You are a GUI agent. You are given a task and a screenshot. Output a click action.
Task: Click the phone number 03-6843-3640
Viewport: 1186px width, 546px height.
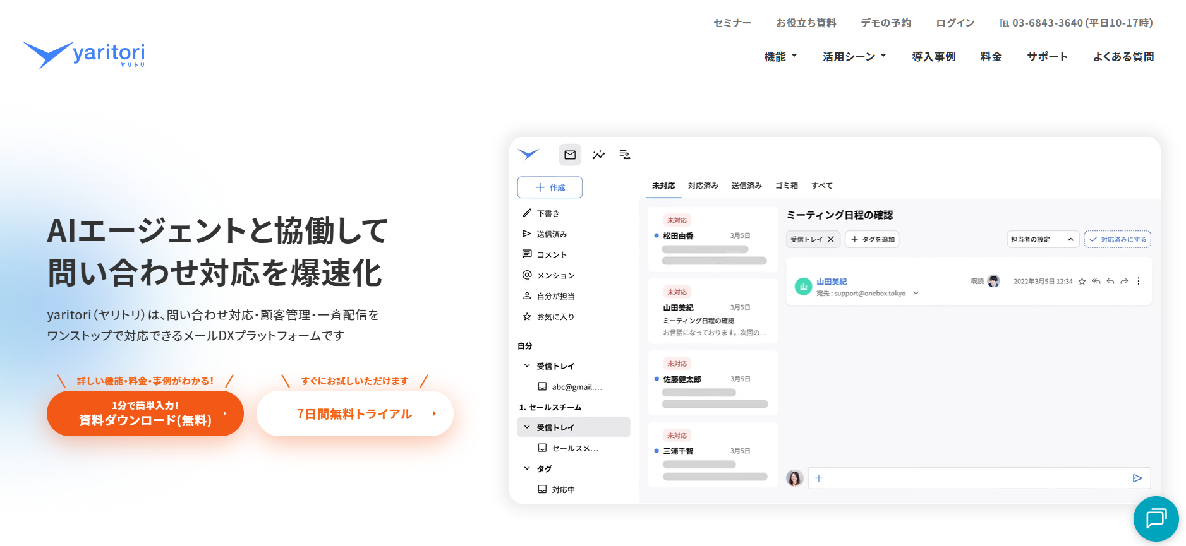coord(1048,23)
